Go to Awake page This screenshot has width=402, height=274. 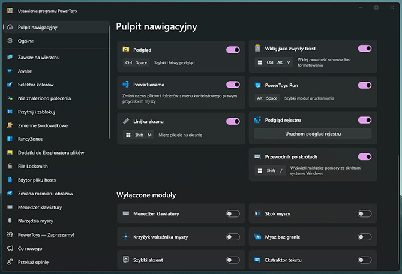(x=56, y=71)
